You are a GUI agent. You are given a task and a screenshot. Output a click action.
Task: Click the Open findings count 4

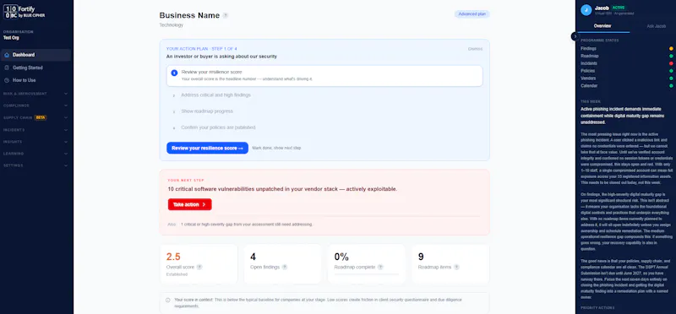pyautogui.click(x=253, y=257)
